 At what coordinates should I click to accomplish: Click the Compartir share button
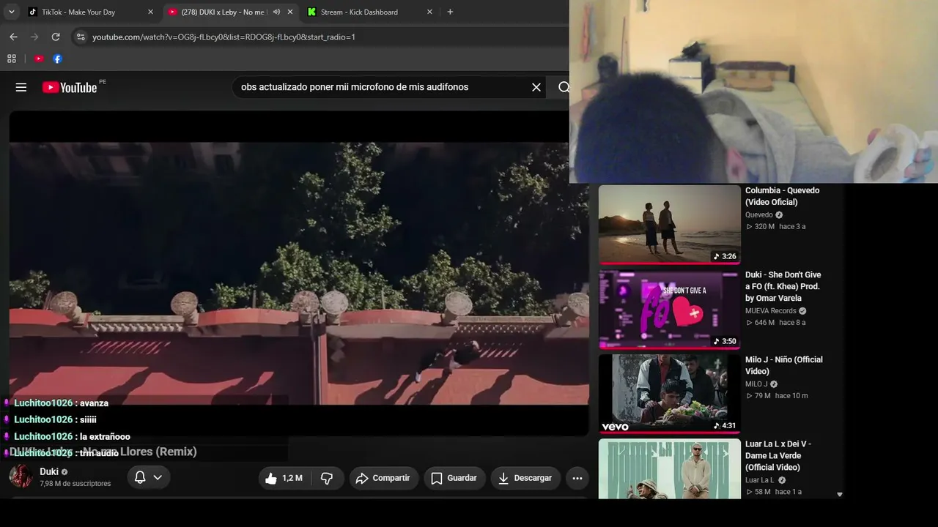(384, 478)
